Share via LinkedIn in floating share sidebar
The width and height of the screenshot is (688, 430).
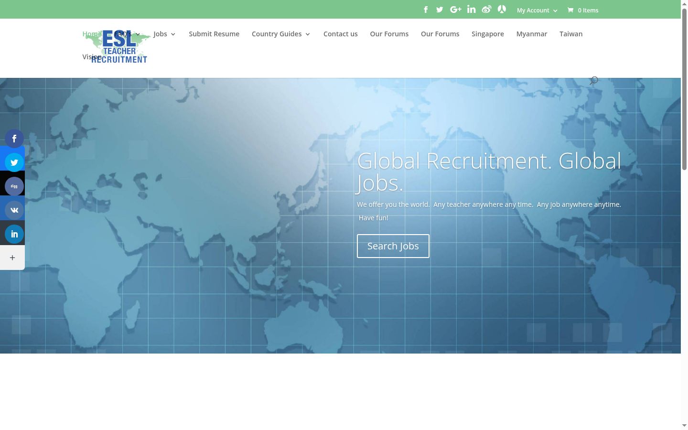14,234
